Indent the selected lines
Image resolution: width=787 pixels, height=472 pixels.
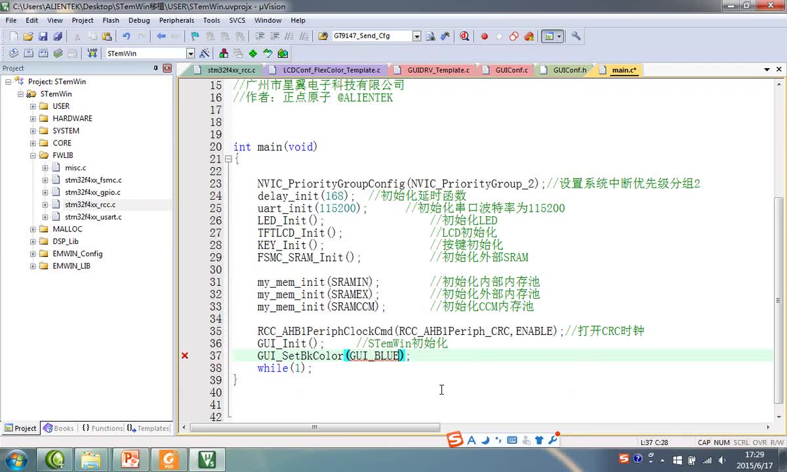[260, 36]
